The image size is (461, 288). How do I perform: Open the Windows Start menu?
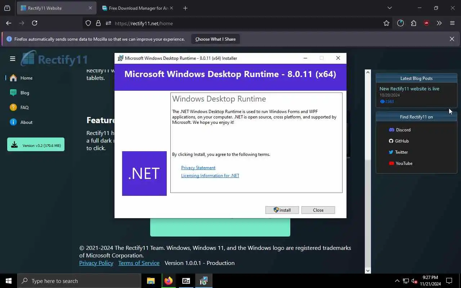(9, 281)
